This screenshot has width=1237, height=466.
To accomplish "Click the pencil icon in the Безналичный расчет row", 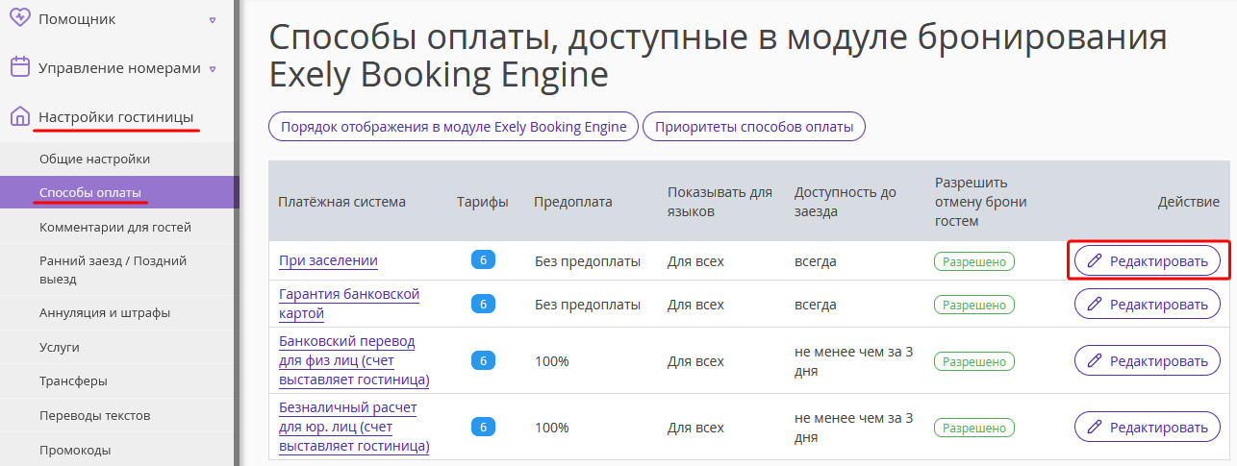I will pos(1094,427).
